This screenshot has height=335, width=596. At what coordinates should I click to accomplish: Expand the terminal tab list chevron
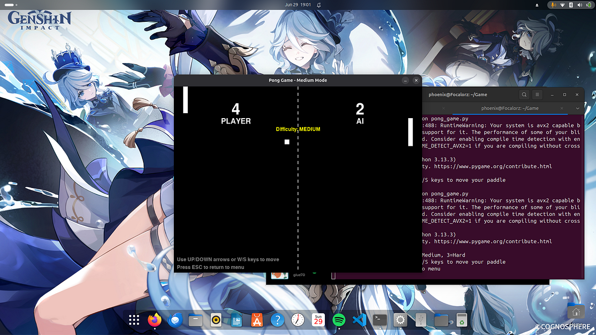tap(578, 108)
